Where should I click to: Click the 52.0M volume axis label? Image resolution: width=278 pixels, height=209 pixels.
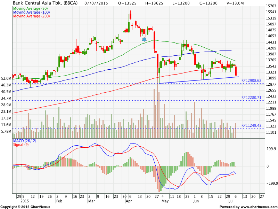coord(6,78)
